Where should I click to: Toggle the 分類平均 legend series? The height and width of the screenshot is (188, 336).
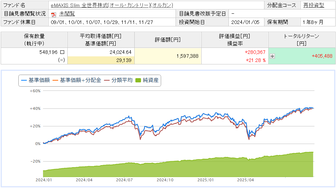click(x=118, y=80)
